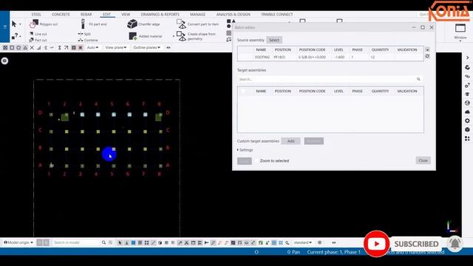Viewport: 473px width, 266px height.
Task: Click the Polygon cut tool icon
Action: click(x=34, y=24)
